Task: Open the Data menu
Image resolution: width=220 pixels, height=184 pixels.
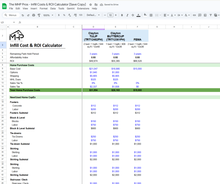Action: [x=53, y=9]
